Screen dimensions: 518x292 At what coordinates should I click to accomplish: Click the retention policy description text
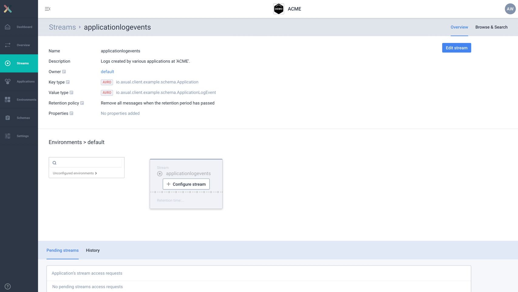158,103
